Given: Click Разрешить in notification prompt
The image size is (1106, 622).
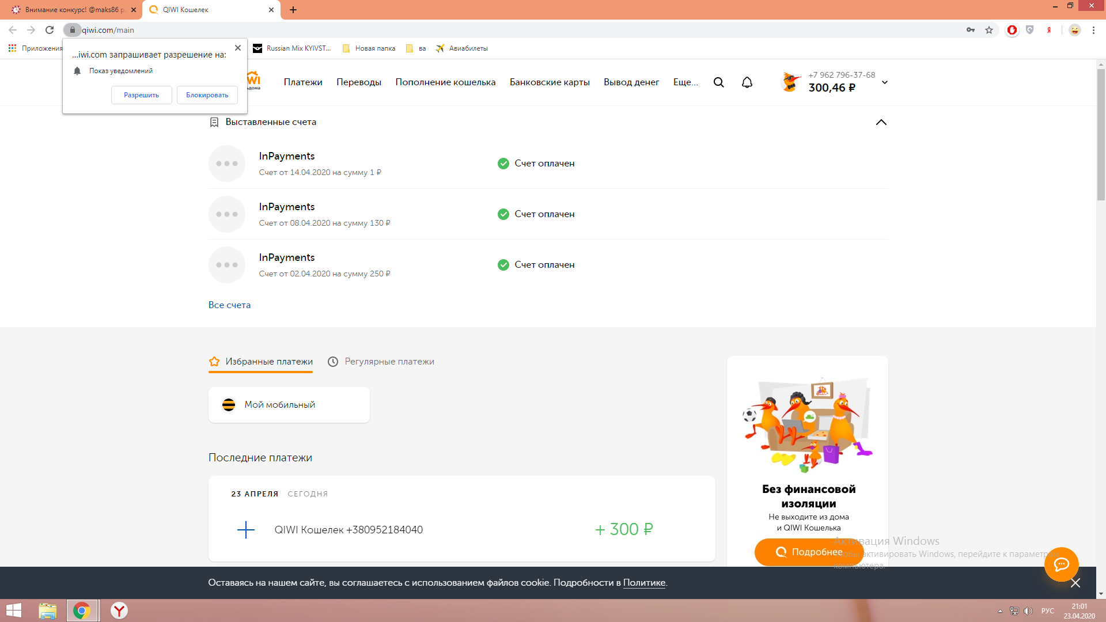Looking at the screenshot, I should (x=141, y=95).
